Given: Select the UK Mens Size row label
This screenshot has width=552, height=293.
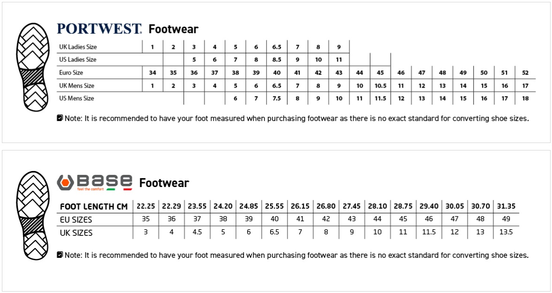Looking at the screenshot, I should pos(76,86).
